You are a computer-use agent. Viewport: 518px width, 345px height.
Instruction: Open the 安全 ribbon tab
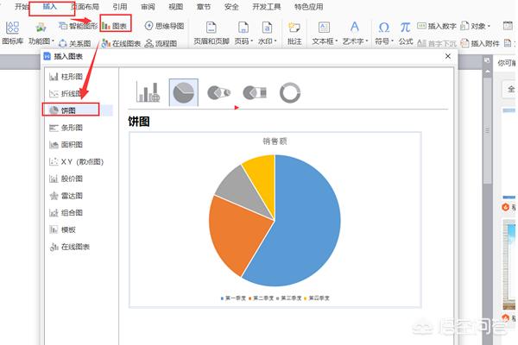(x=231, y=7)
